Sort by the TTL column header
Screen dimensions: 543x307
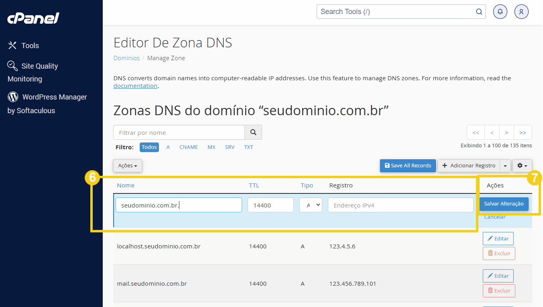[254, 185]
